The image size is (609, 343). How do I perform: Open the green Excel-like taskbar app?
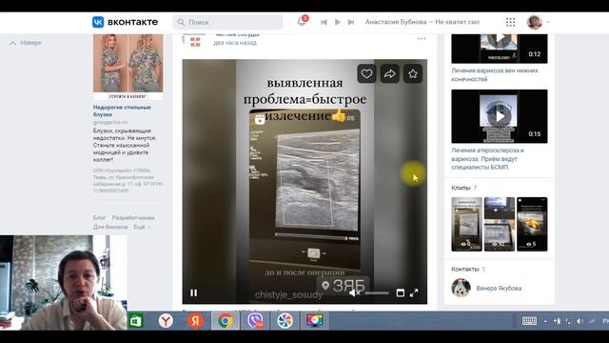coord(136,321)
